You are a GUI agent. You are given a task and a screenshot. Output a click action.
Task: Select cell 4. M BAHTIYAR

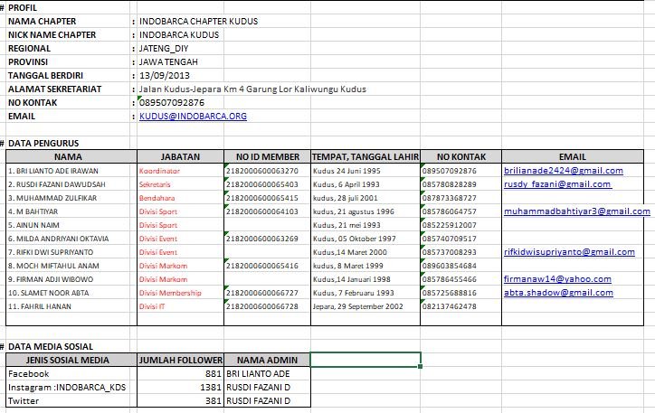click(x=71, y=211)
